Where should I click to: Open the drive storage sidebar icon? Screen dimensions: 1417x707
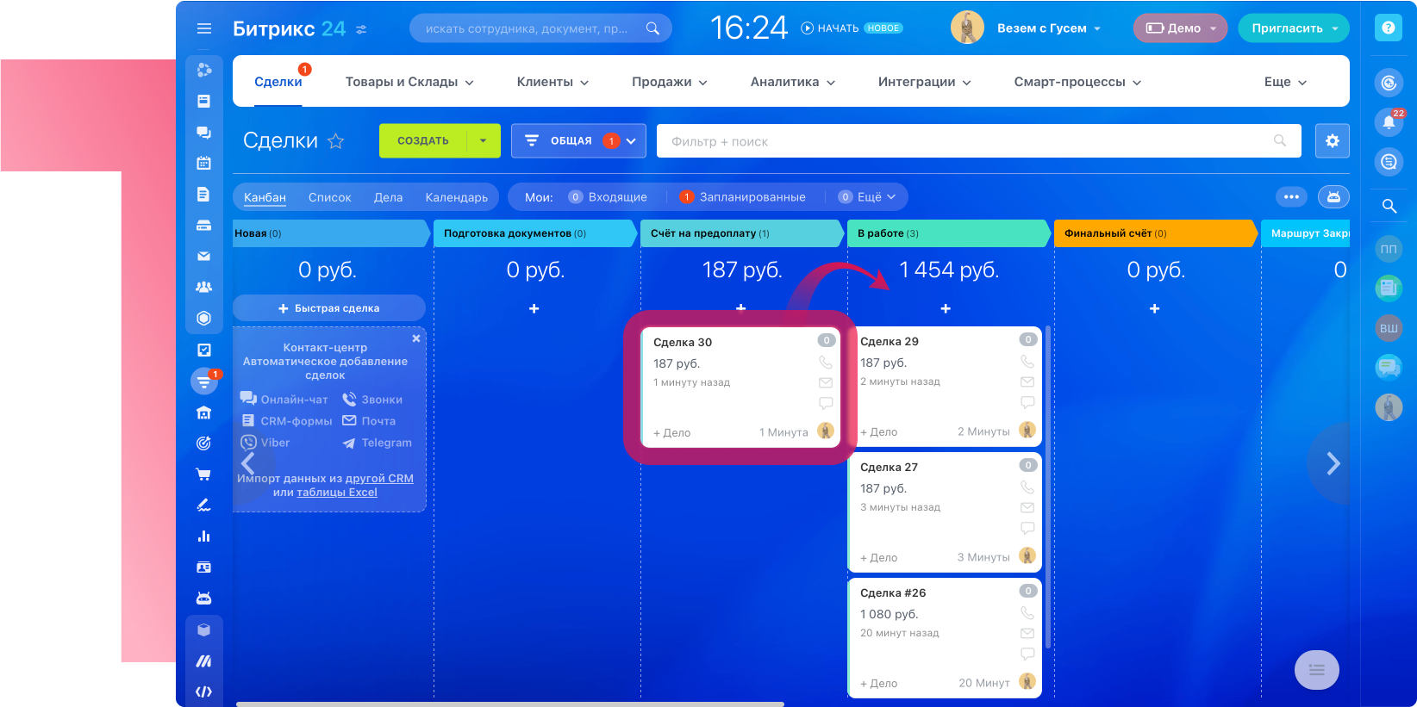click(x=203, y=225)
